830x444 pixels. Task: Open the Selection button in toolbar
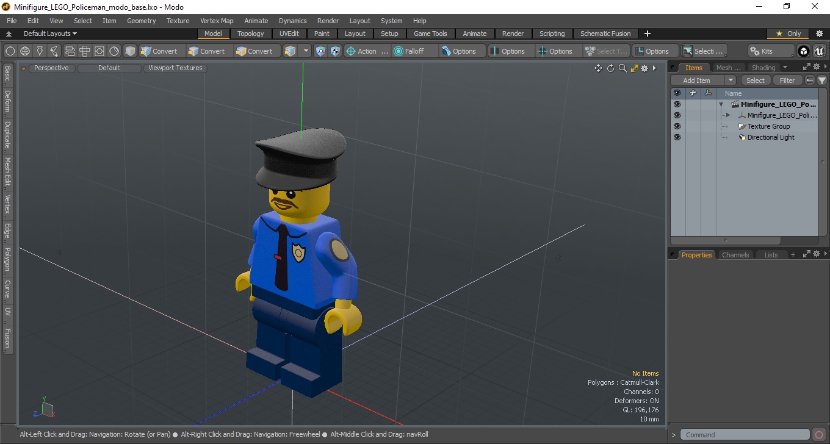(704, 51)
